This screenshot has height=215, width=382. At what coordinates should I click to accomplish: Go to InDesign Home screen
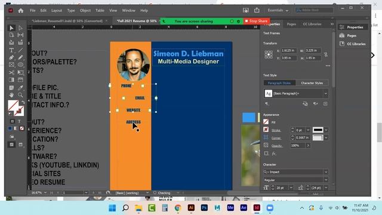[x=21, y=11]
